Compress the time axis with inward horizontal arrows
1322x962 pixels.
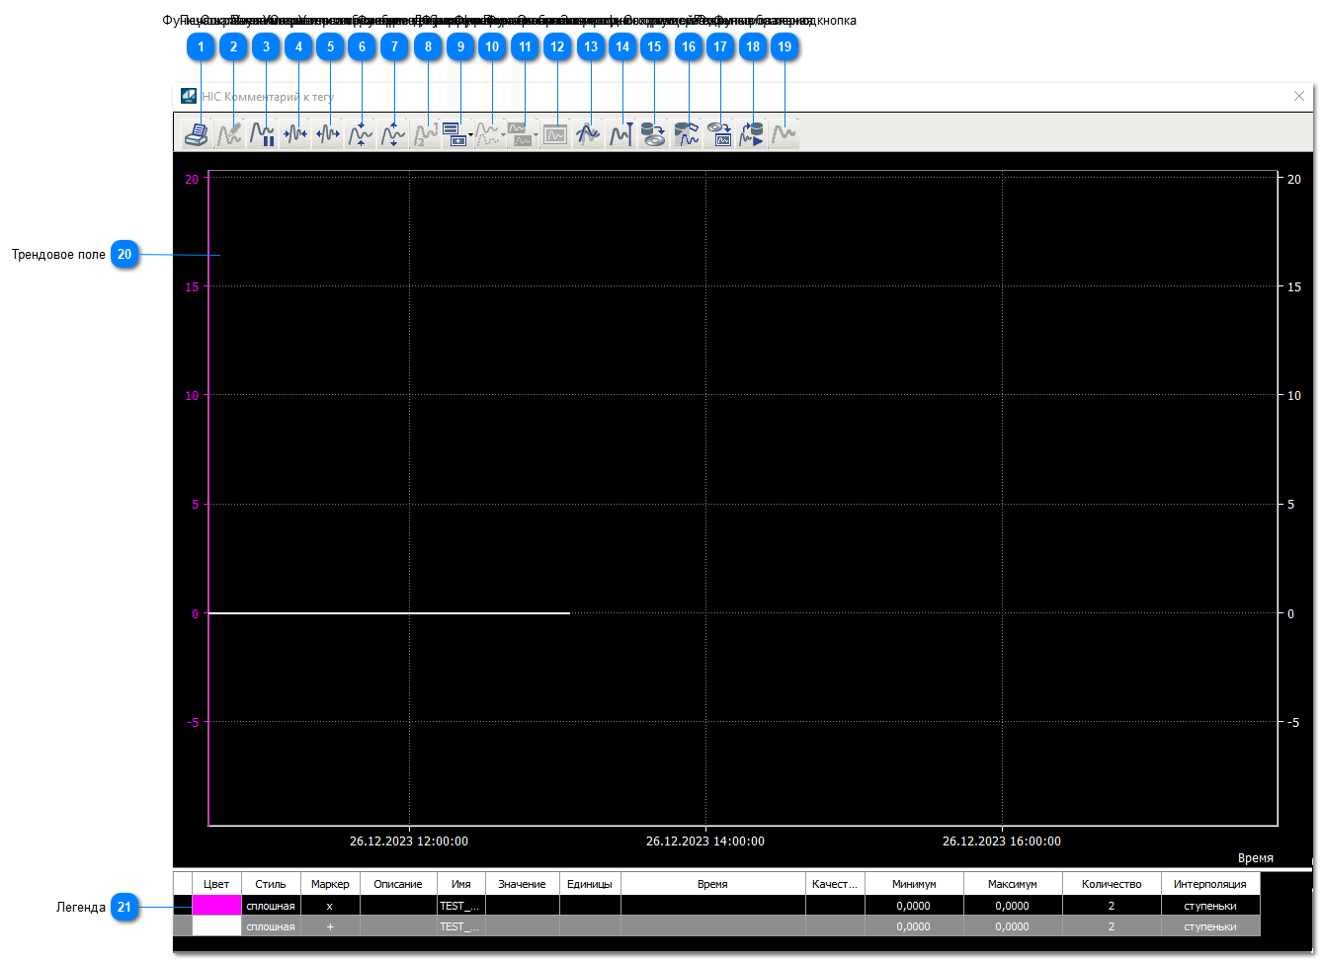pyautogui.click(x=294, y=134)
